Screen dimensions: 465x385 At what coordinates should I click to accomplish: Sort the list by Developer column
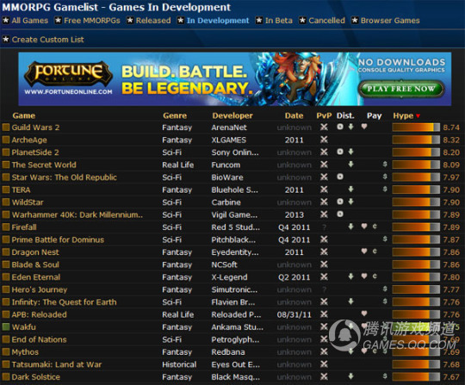[232, 115]
